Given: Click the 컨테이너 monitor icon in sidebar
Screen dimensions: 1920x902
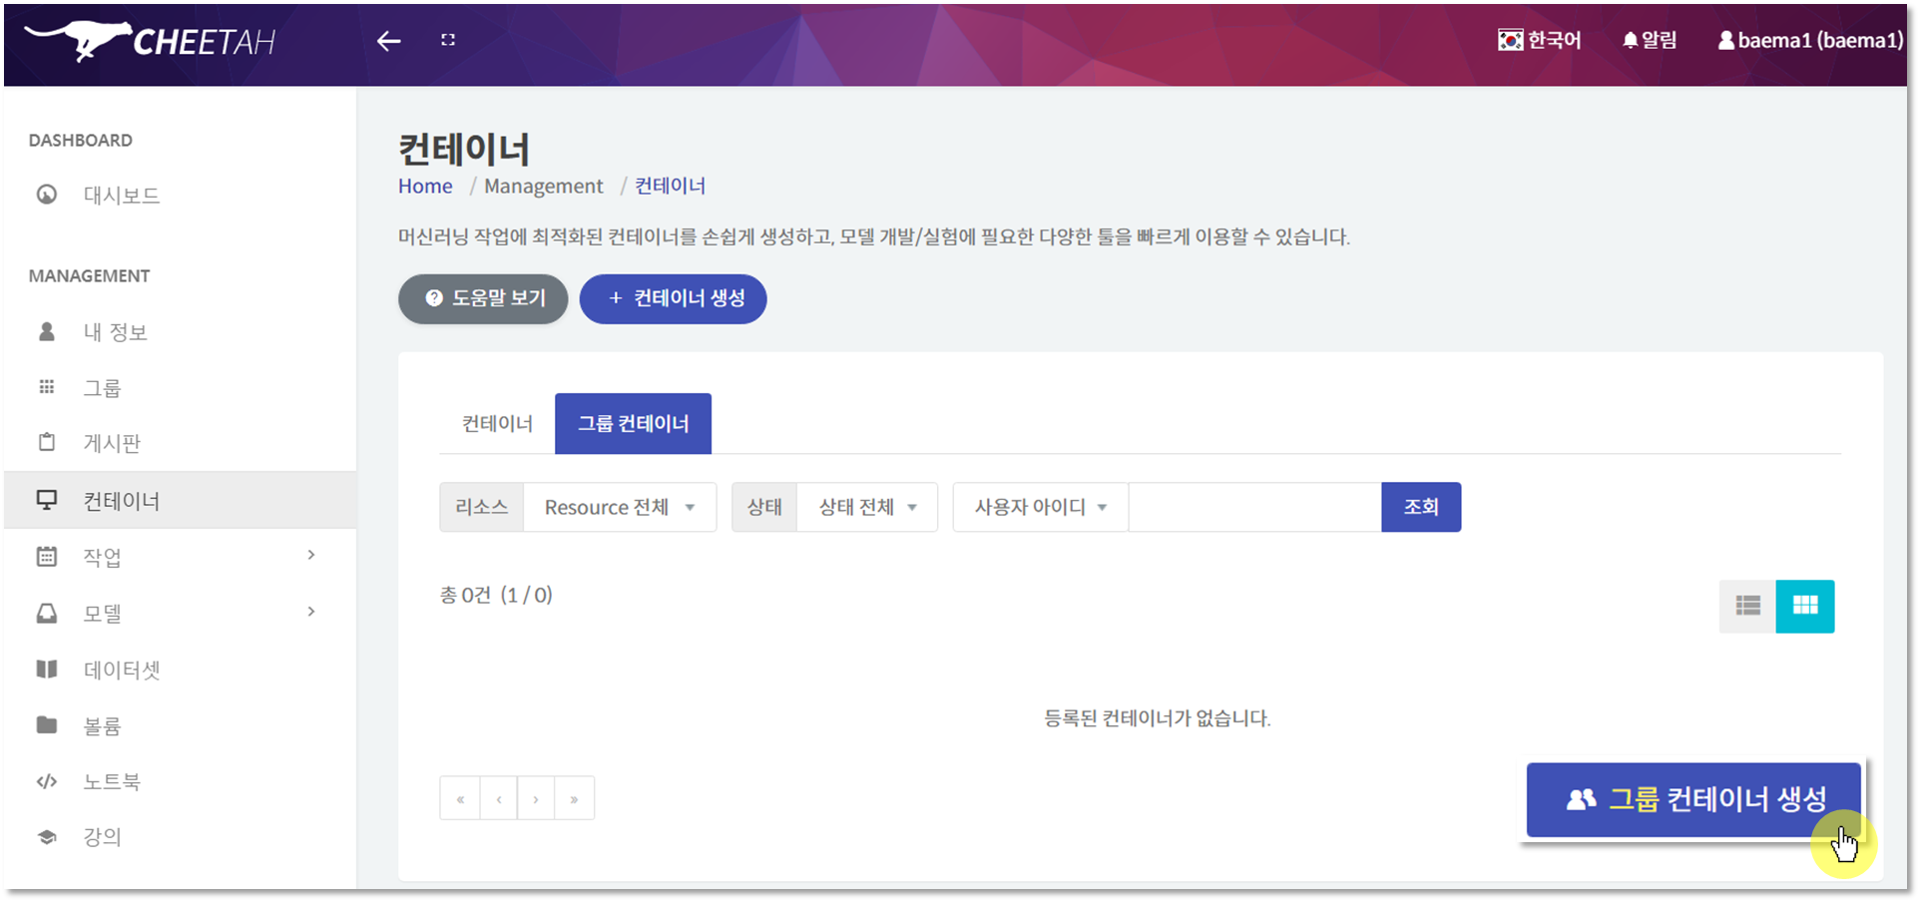Looking at the screenshot, I should (47, 500).
